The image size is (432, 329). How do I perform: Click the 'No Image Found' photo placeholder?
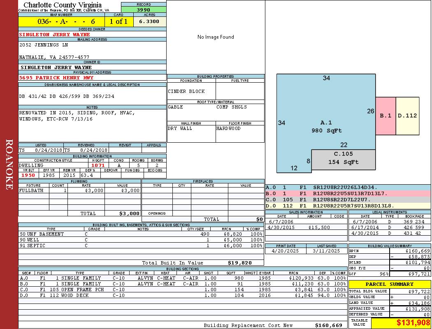(216, 37)
